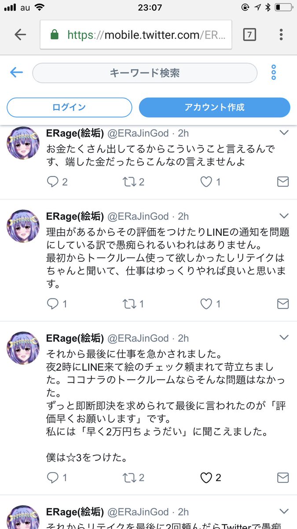The width and height of the screenshot is (297, 529).
Task: Open the Chrome three-dot menu
Action: 281,35
